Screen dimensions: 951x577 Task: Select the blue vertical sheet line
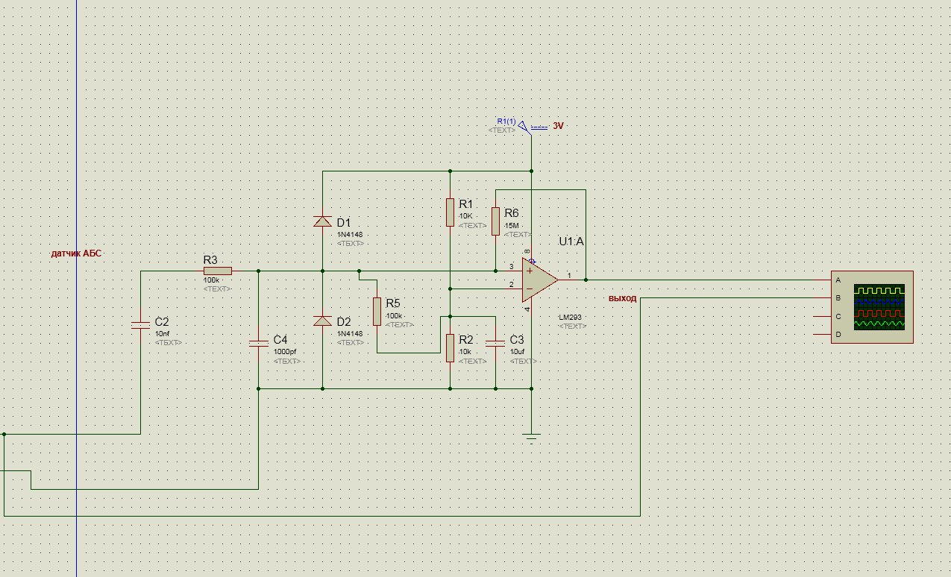pyautogui.click(x=76, y=288)
